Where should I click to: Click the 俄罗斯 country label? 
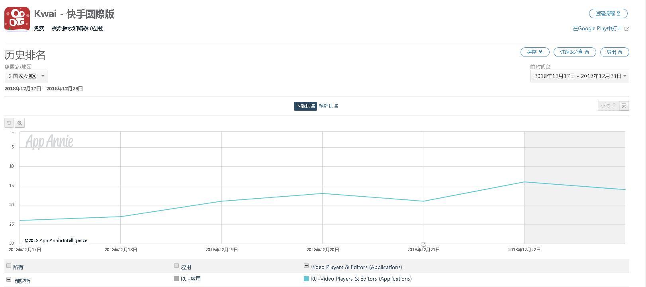[22, 281]
